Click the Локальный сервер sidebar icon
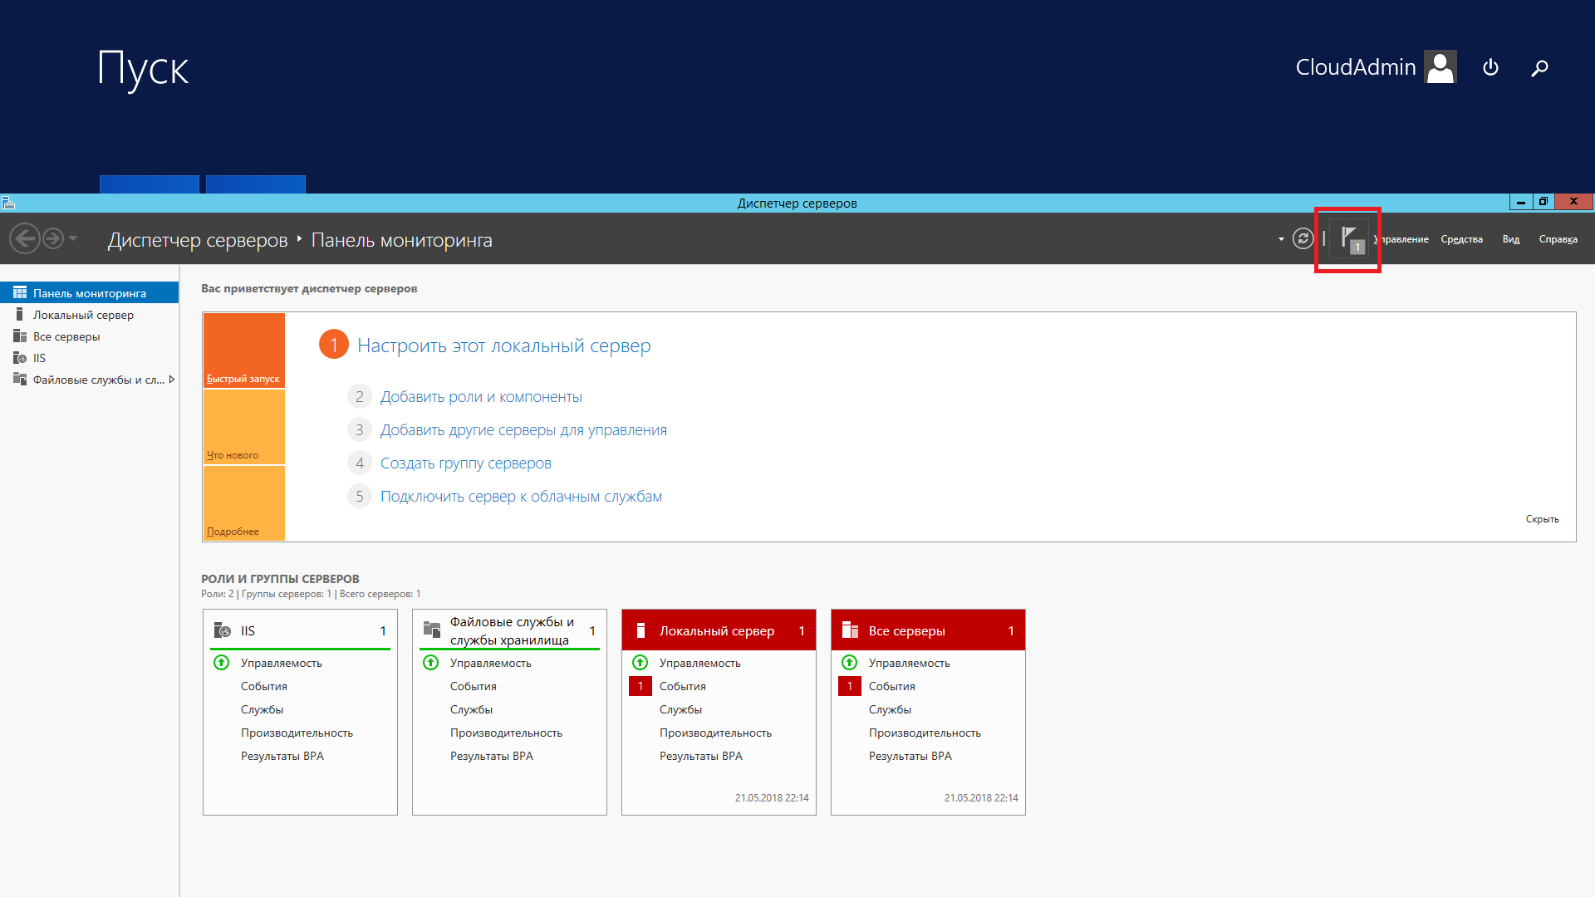This screenshot has height=897, width=1595. tap(20, 314)
